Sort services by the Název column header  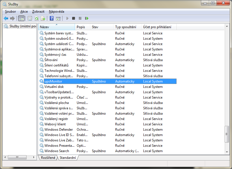pos(57,27)
